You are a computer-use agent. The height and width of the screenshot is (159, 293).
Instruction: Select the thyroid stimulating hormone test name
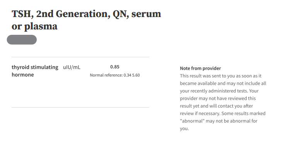coord(35,67)
